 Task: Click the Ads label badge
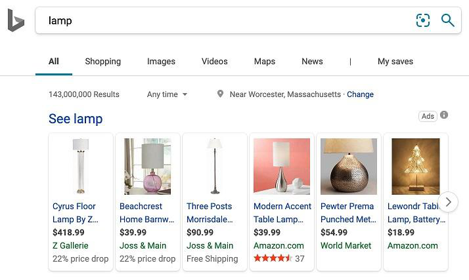(428, 116)
